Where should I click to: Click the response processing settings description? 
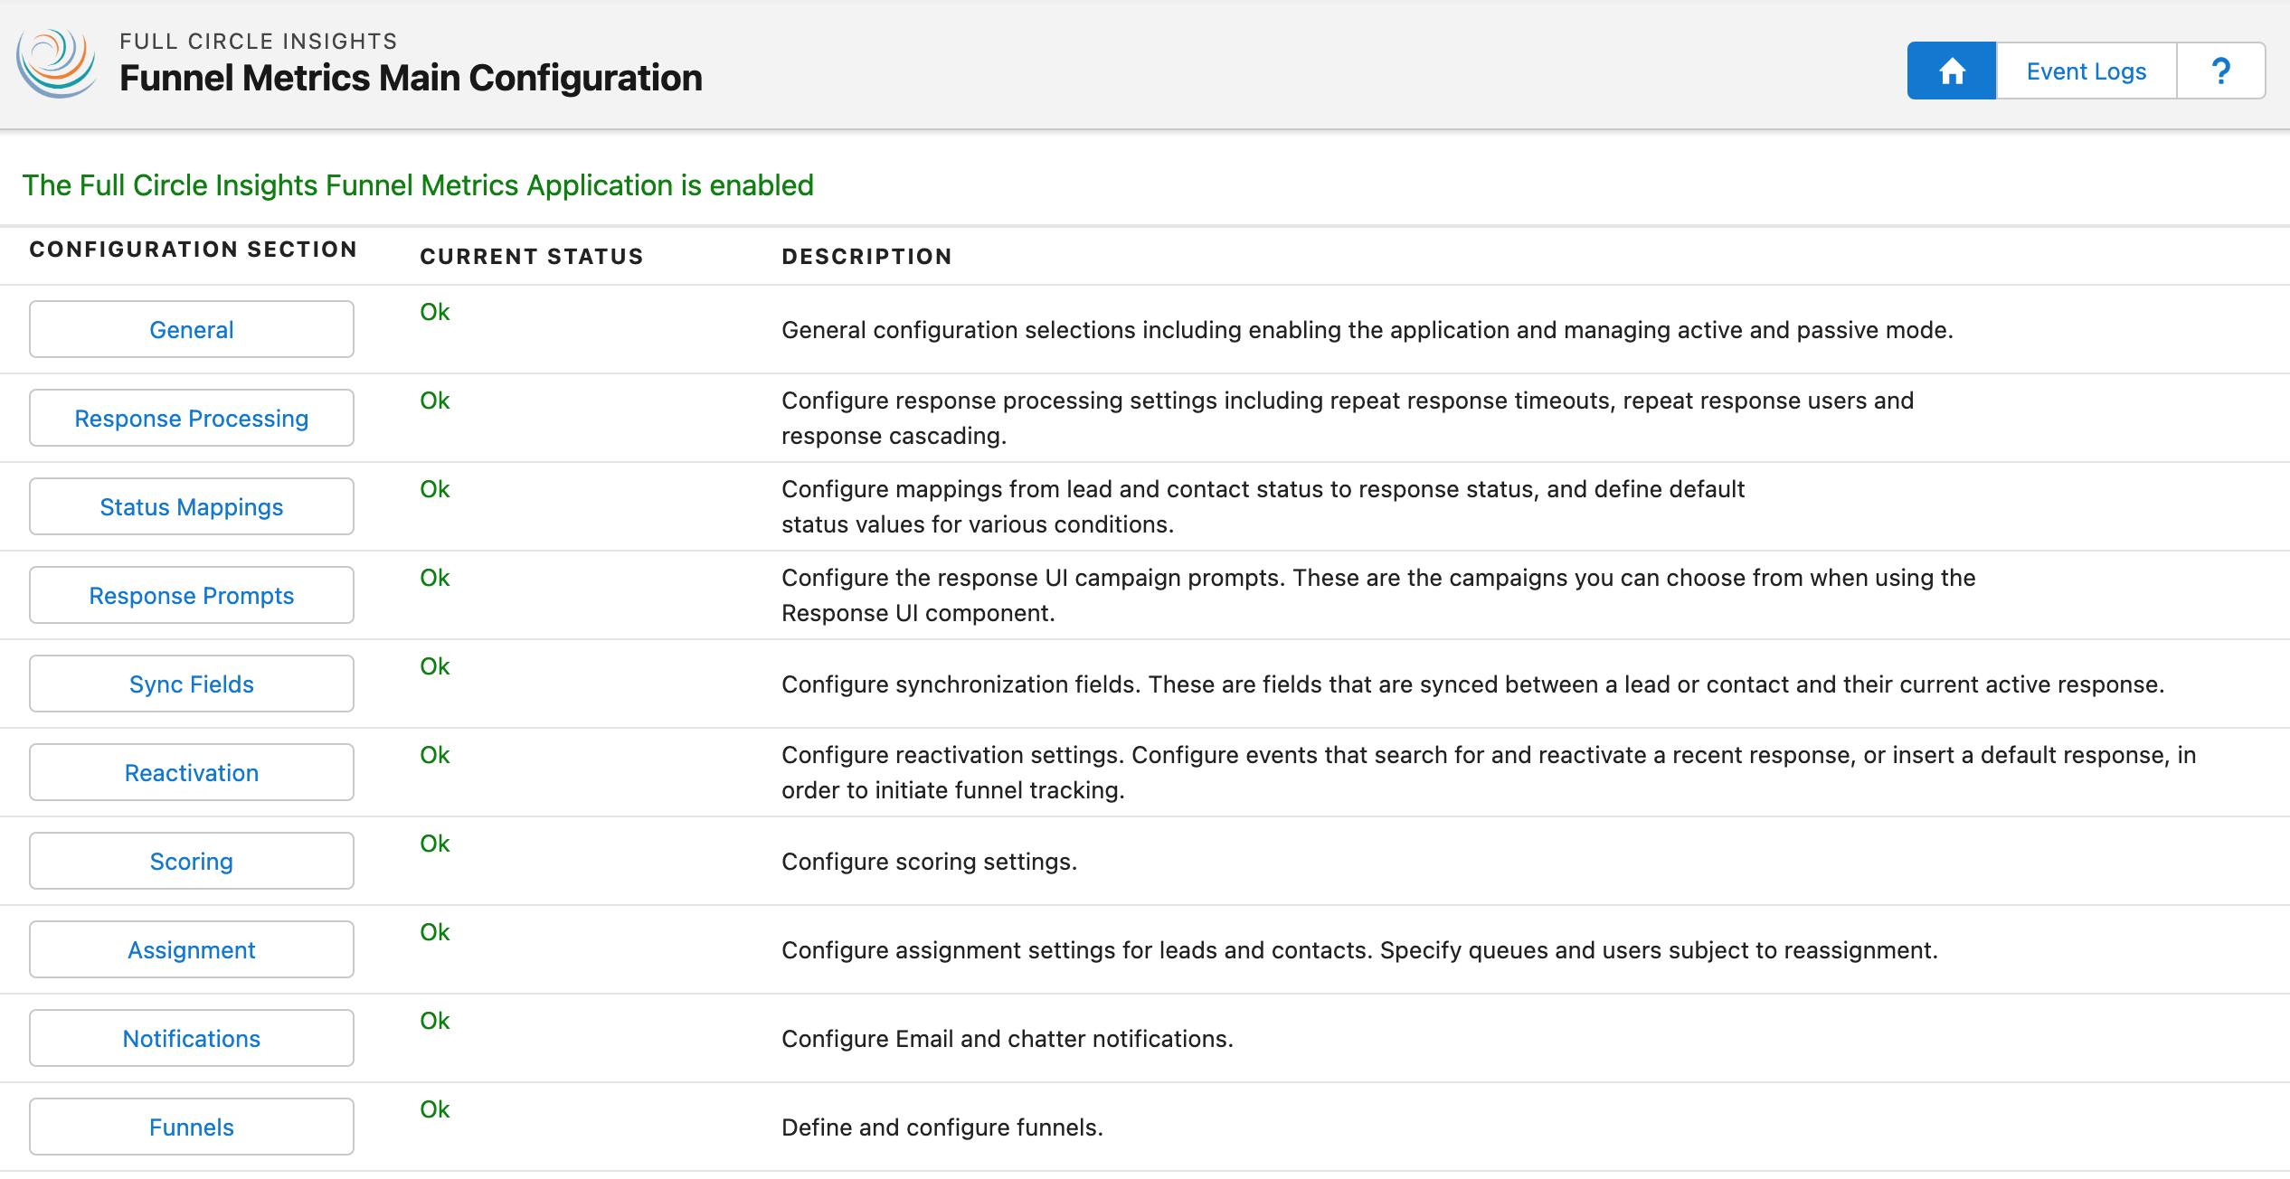pos(1348,418)
